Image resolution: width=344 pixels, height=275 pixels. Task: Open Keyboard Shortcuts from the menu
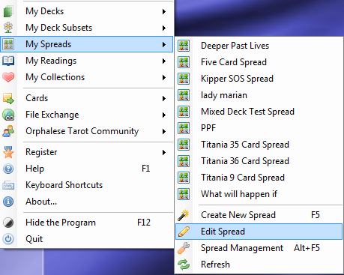tap(87, 185)
